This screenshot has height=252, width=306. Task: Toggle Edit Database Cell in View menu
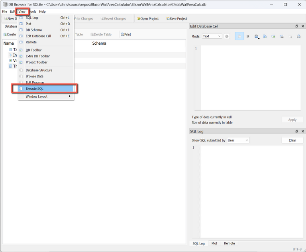tap(46, 36)
